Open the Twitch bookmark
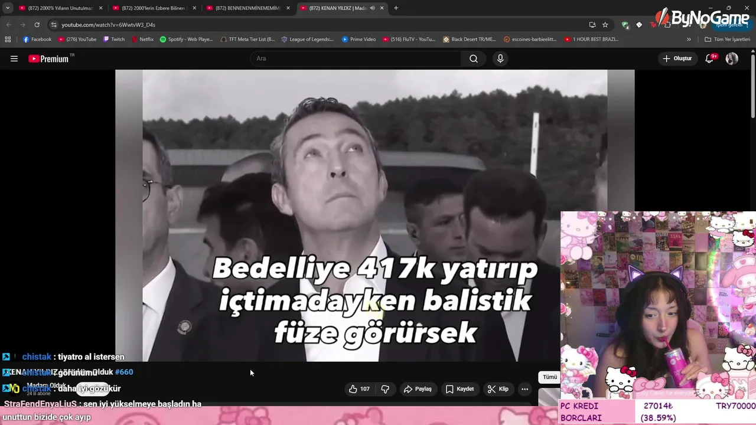This screenshot has height=425, width=756. (x=114, y=40)
